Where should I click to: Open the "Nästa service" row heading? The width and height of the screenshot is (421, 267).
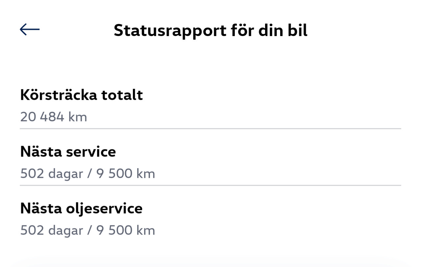[x=68, y=152]
